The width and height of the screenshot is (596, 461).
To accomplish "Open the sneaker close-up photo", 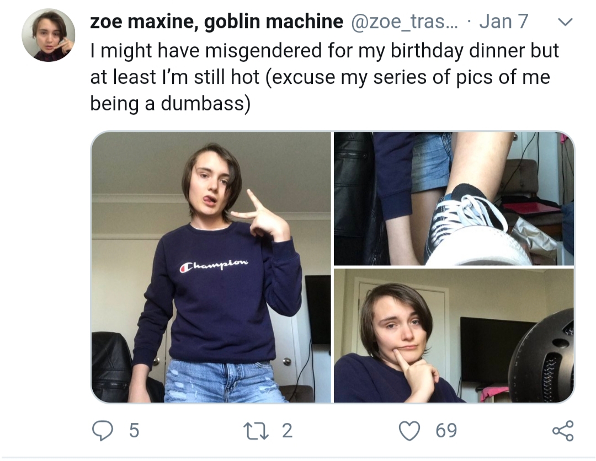I will 454,199.
